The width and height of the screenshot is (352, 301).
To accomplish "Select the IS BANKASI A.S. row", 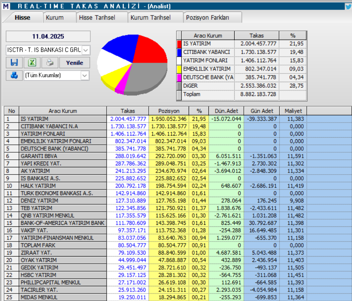I will point(178,178).
